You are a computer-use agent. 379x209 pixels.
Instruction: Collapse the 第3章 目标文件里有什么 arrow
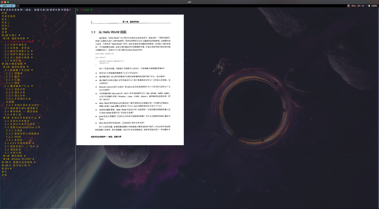click(39, 118)
